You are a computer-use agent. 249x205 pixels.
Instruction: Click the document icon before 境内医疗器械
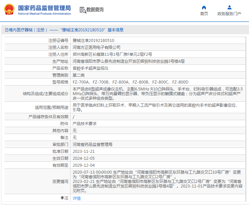coord(7,30)
